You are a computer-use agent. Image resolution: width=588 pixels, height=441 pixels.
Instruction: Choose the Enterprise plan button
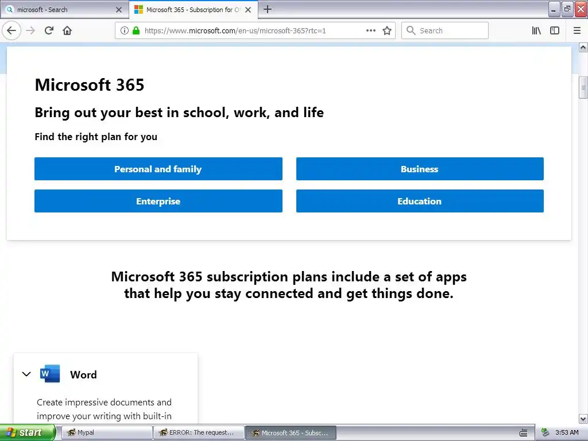pyautogui.click(x=158, y=201)
